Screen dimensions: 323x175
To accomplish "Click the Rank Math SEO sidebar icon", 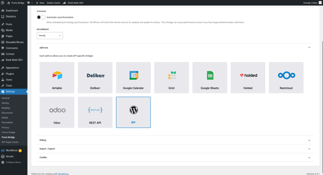I will coord(3,60).
